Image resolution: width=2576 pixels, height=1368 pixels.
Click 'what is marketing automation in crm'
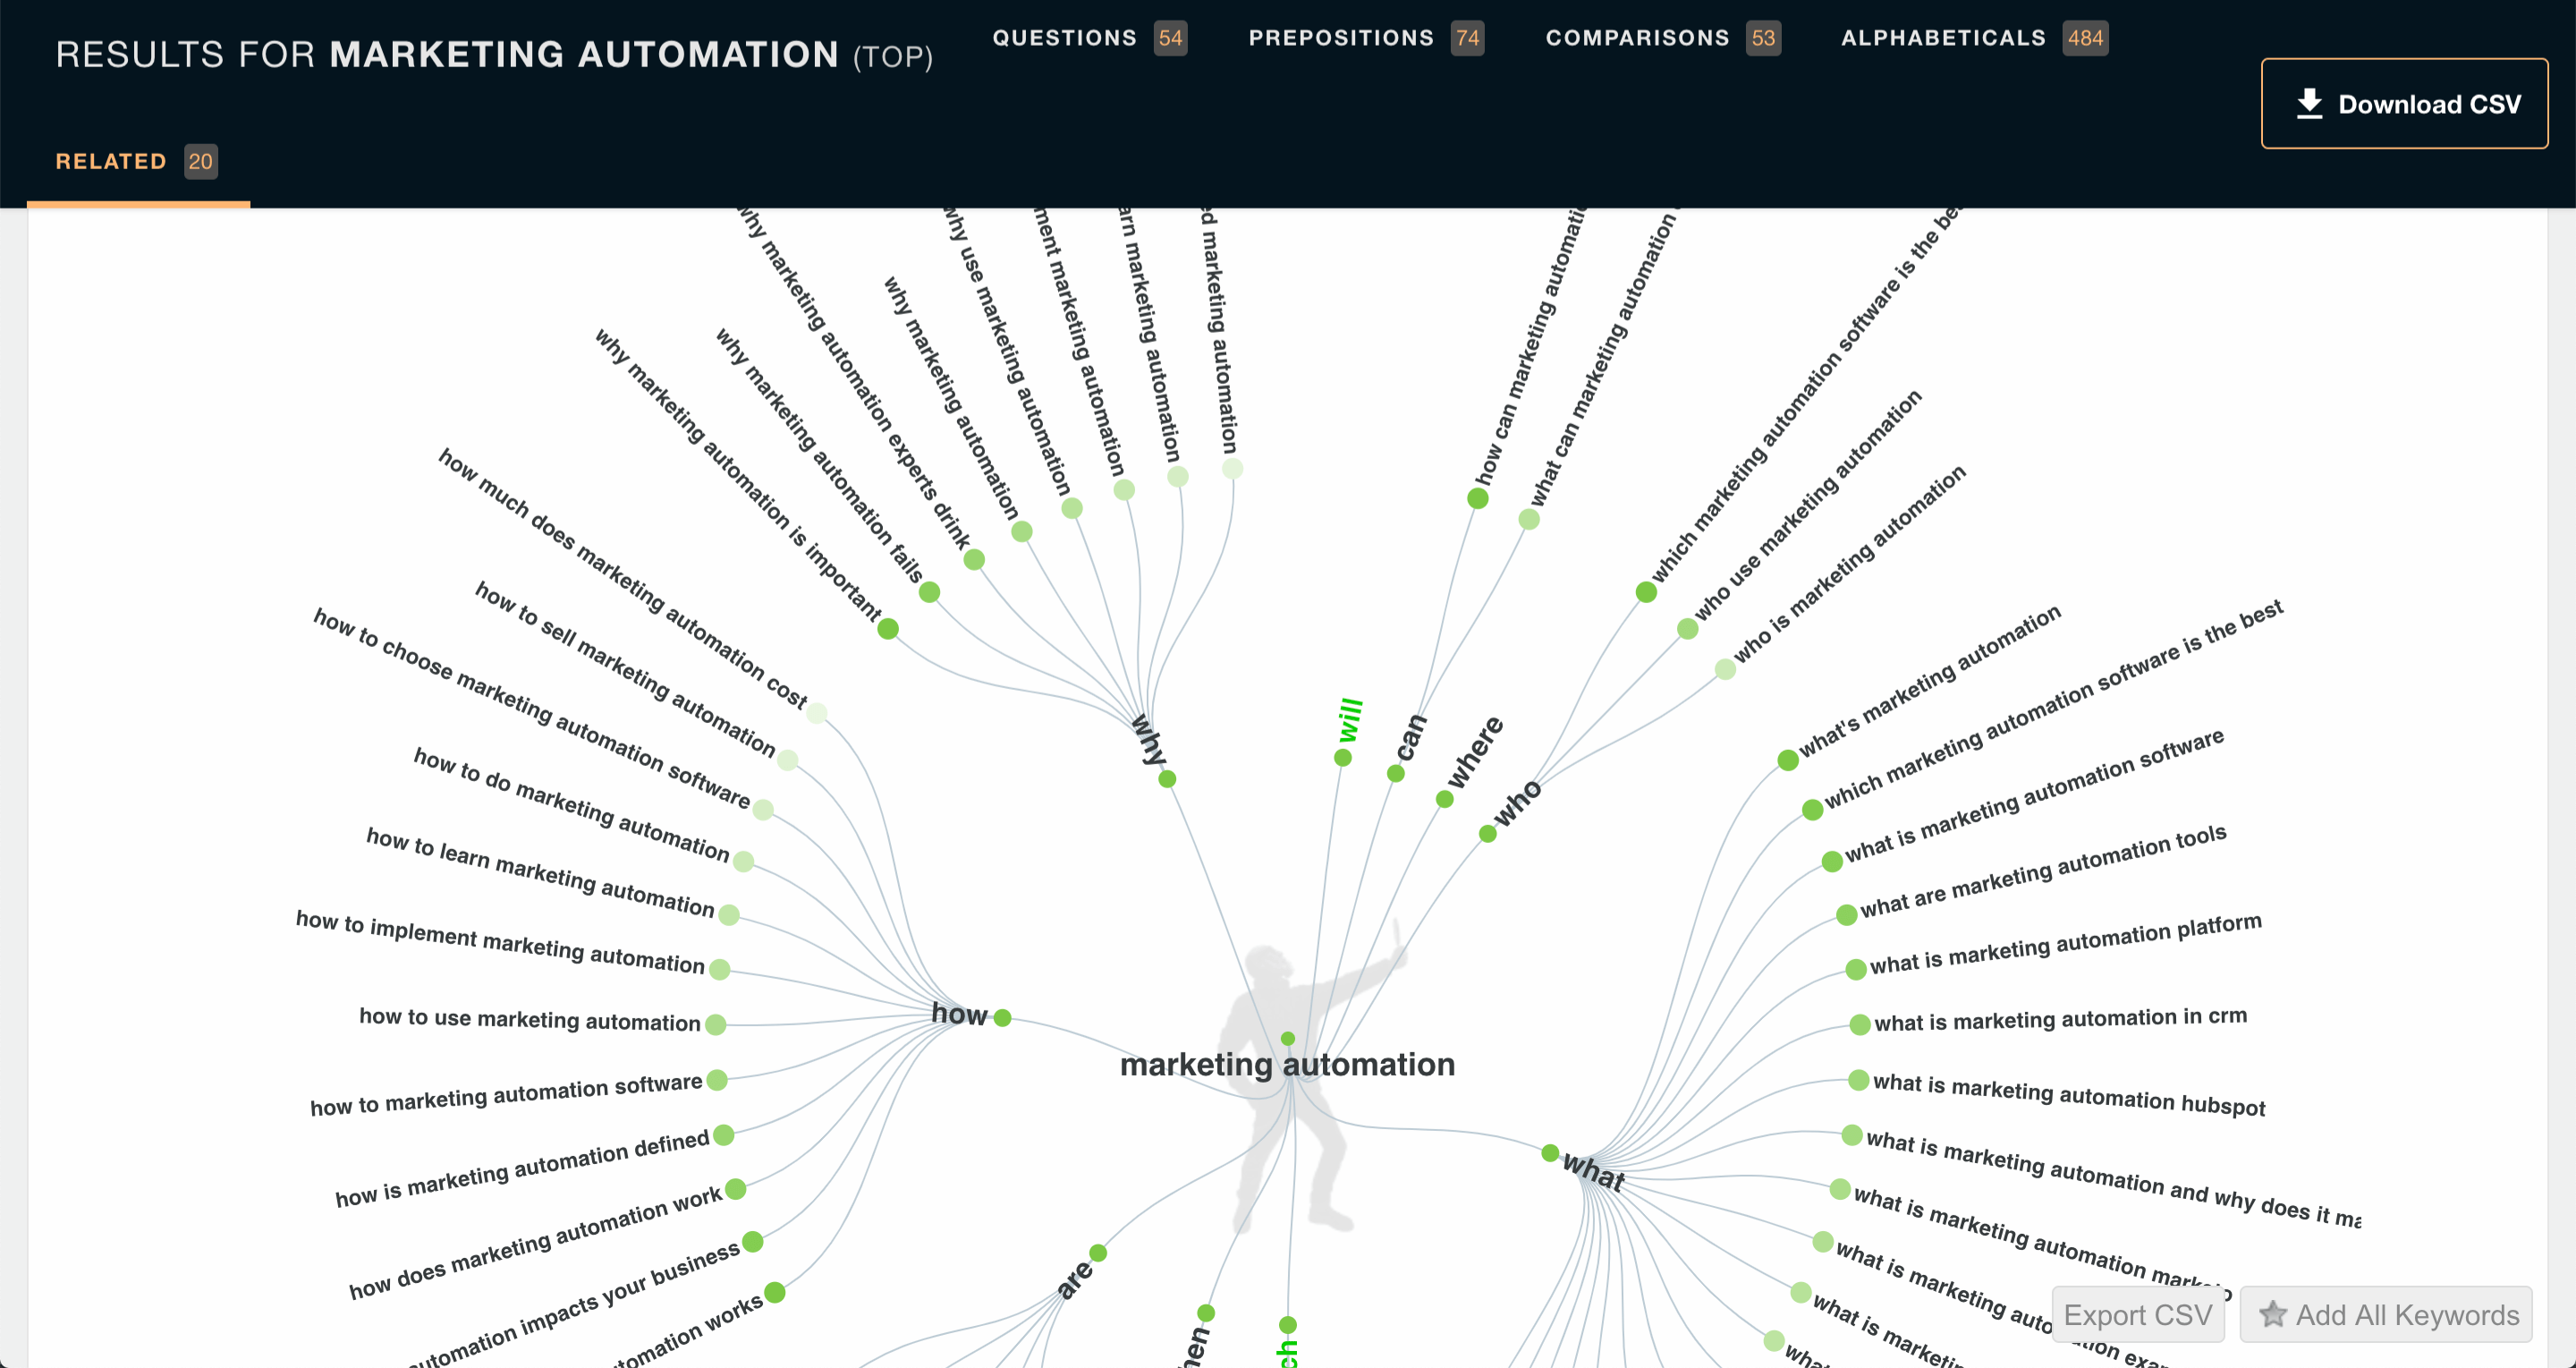(x=2060, y=1019)
